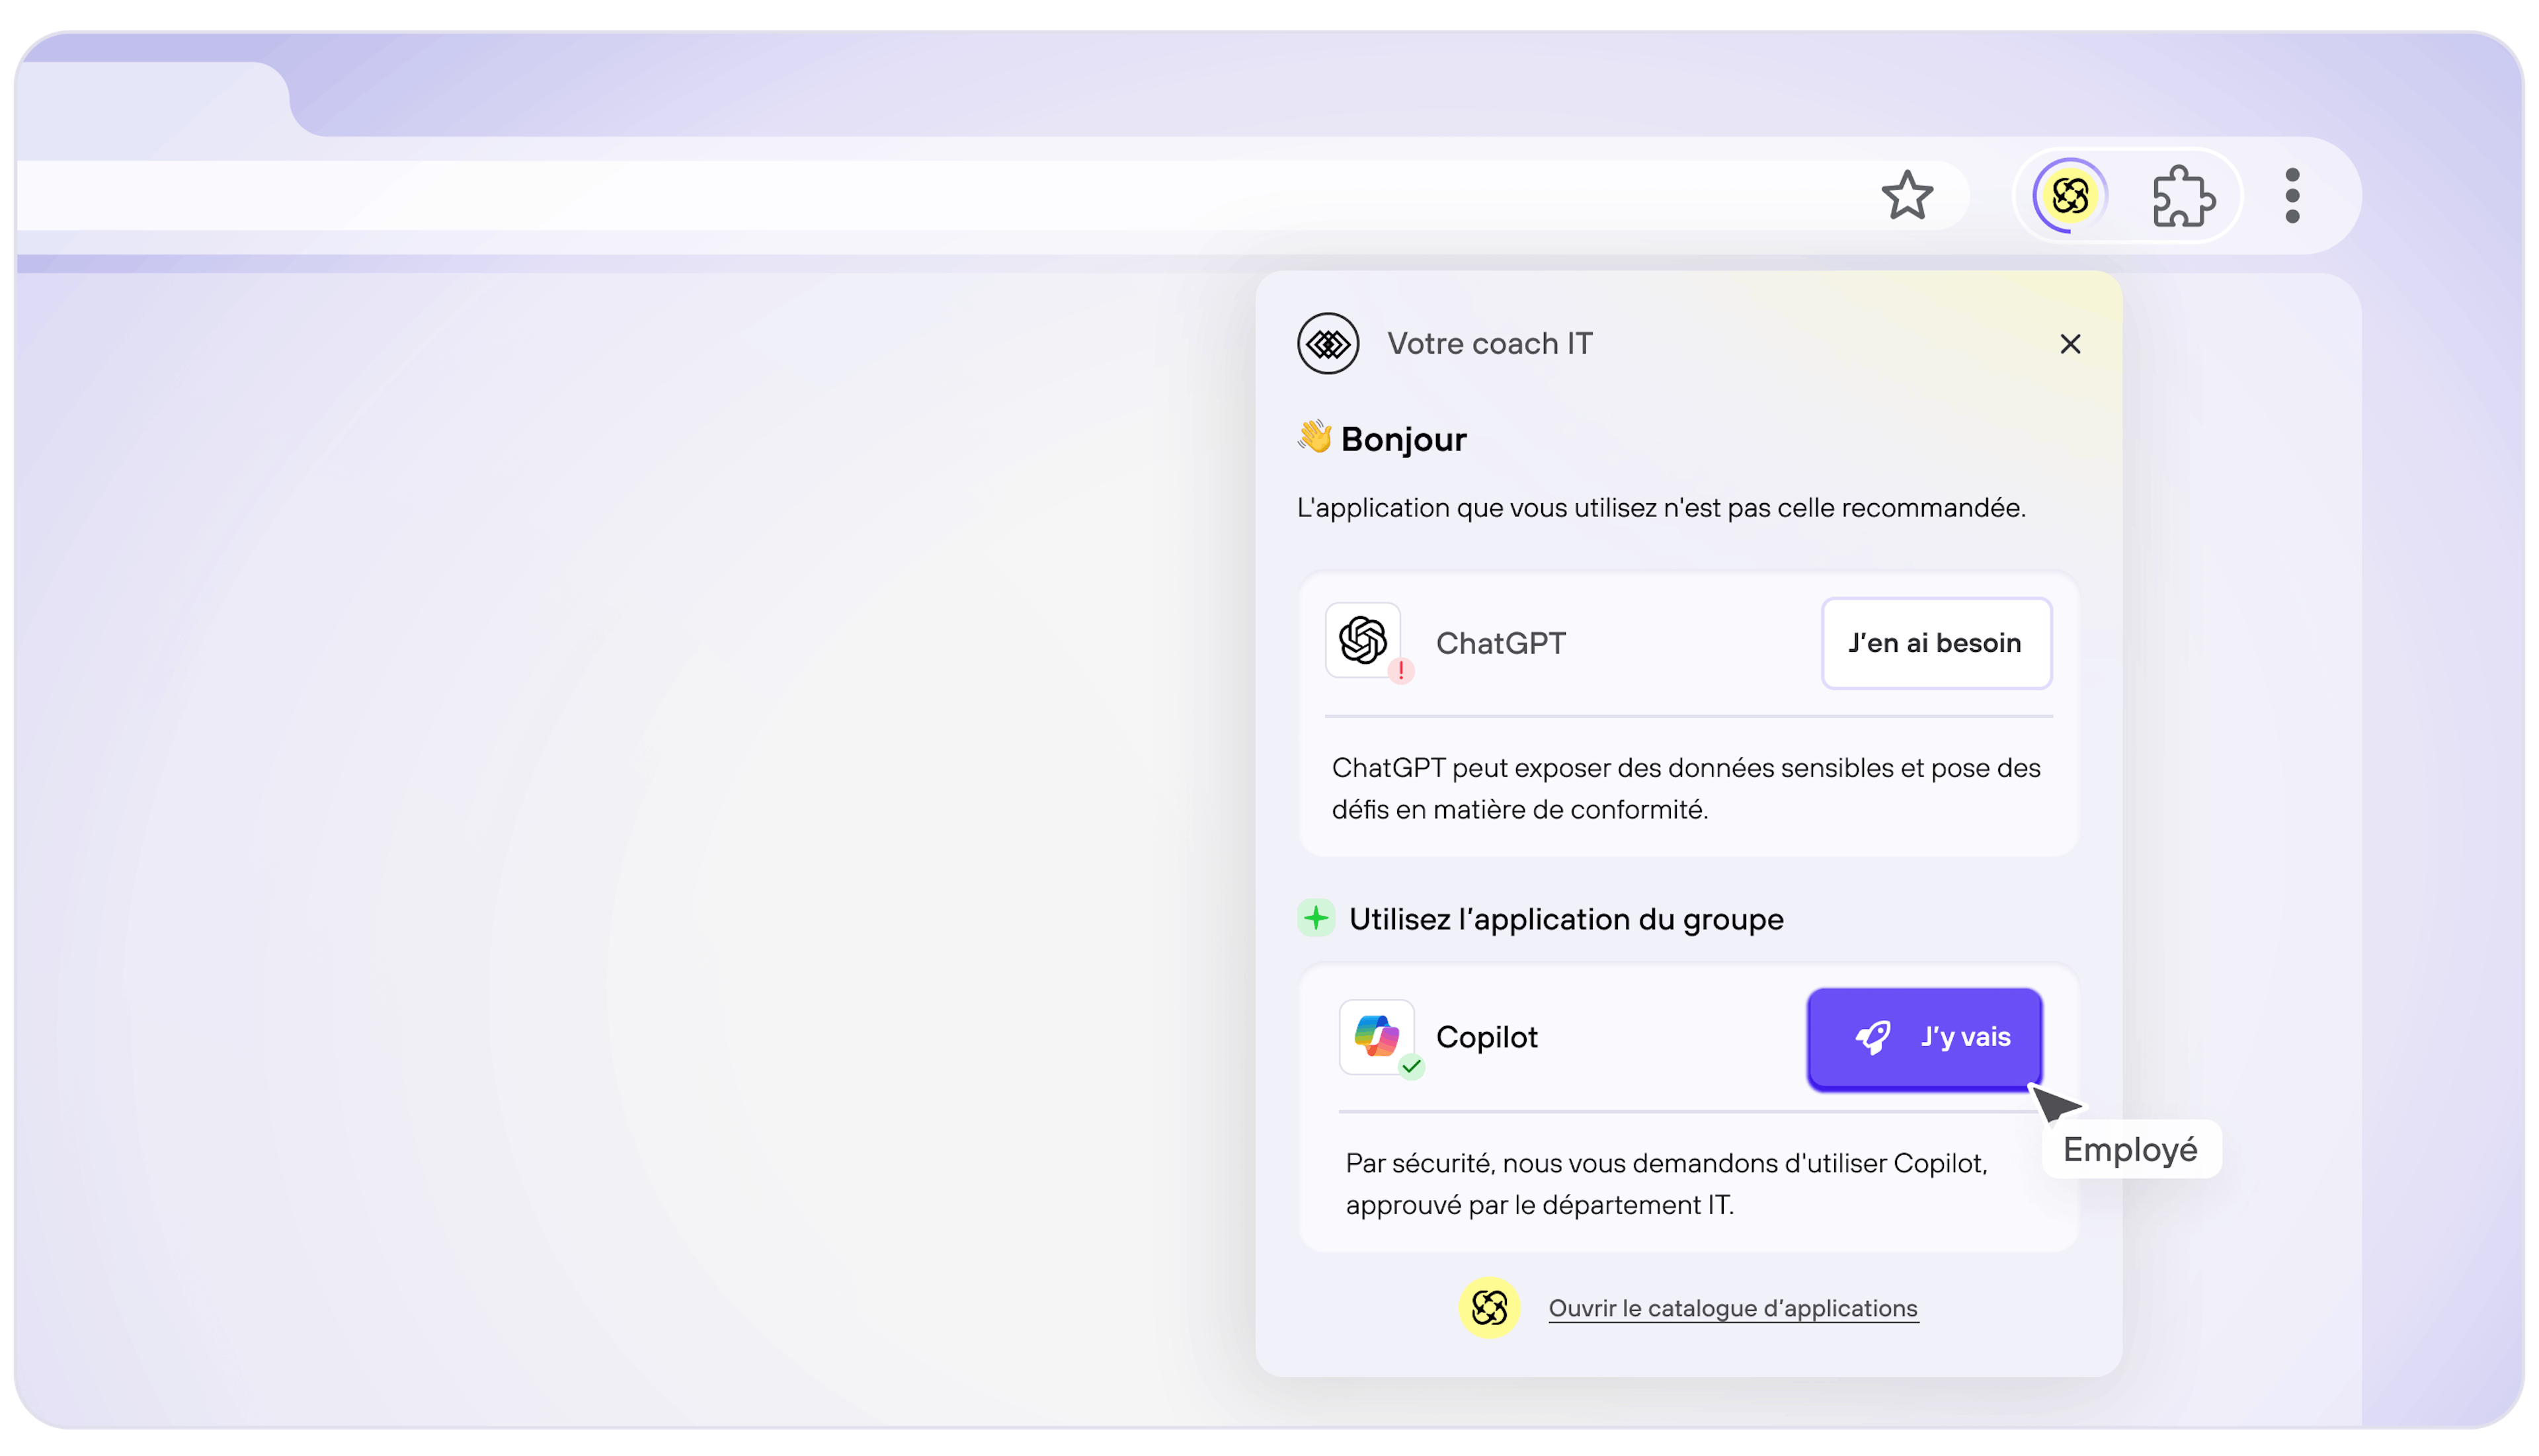Click the bookmark star icon
Viewport: 2539px width, 1456px height.
[1907, 195]
